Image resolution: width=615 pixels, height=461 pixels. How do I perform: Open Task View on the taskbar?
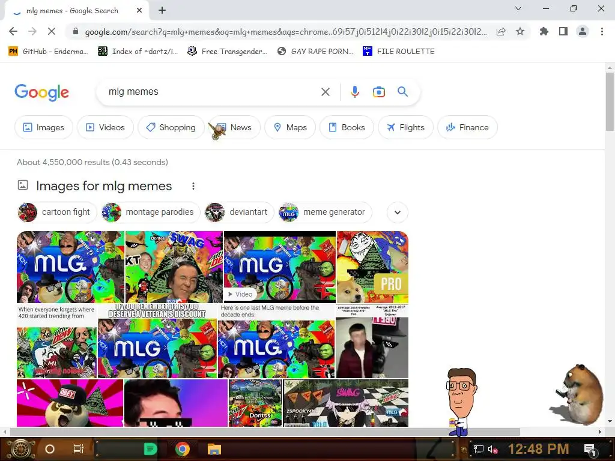tap(79, 449)
